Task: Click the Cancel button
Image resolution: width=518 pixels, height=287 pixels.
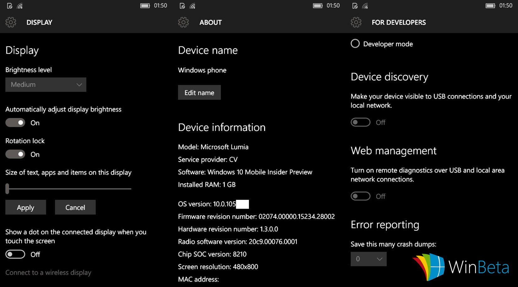Action: (x=75, y=207)
